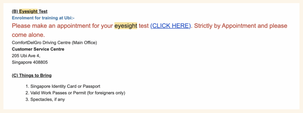Image resolution: width=303 pixels, height=113 pixels.
Task: Select the Enrolment for training at Ubi text
Action: point(43,18)
